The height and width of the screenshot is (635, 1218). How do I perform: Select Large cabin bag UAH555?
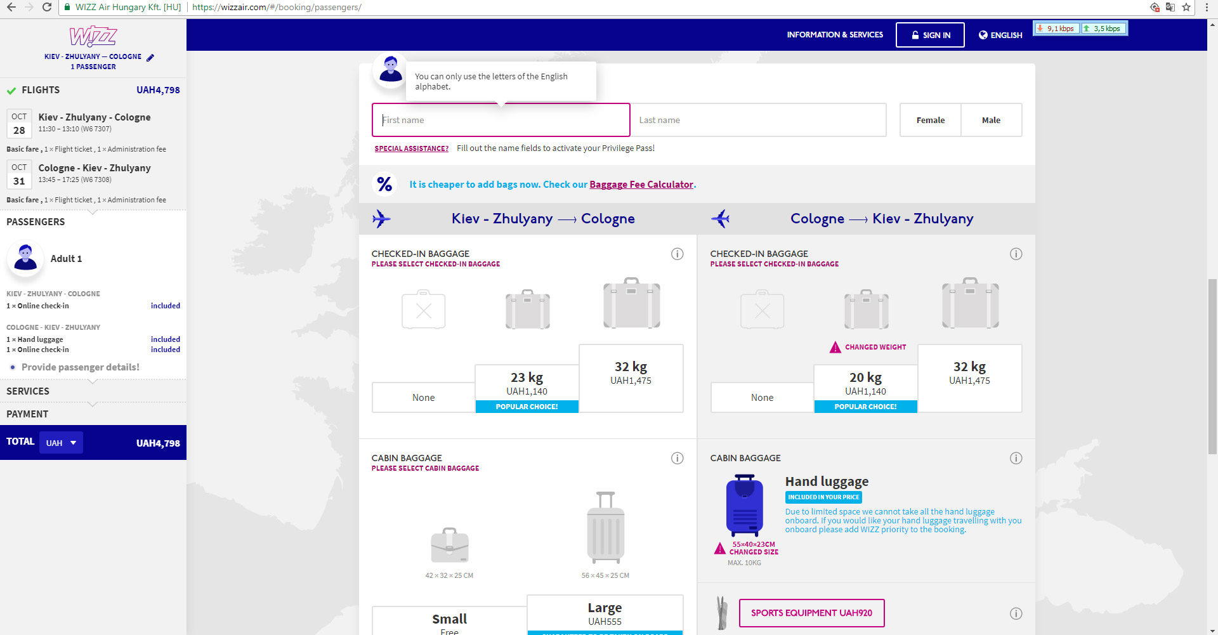point(605,615)
